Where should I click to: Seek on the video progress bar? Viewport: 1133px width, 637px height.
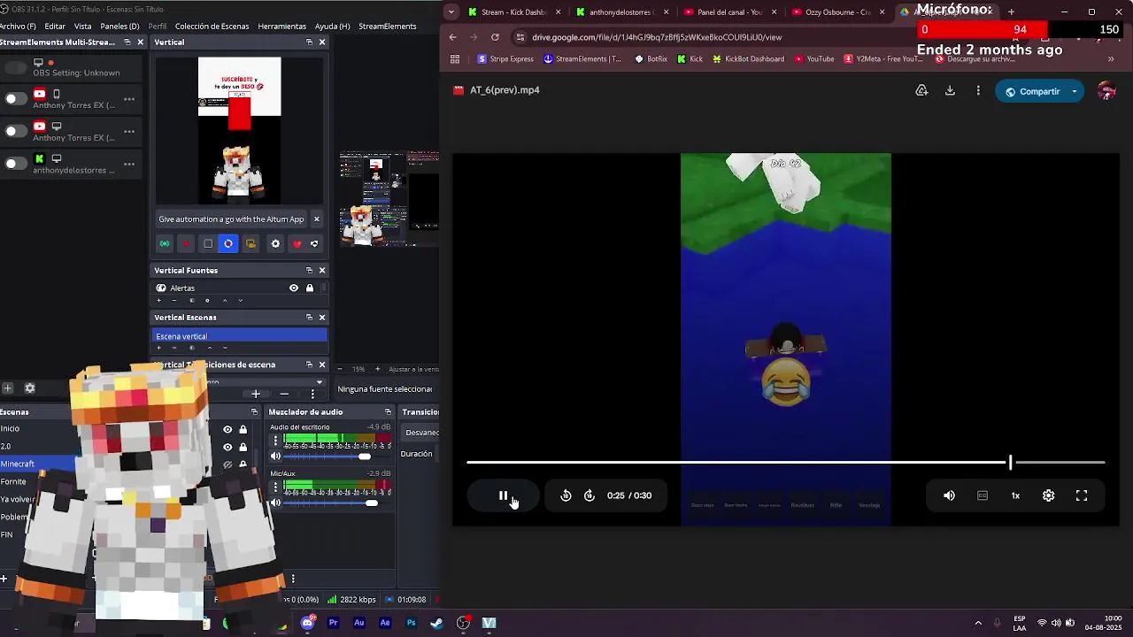click(x=786, y=462)
